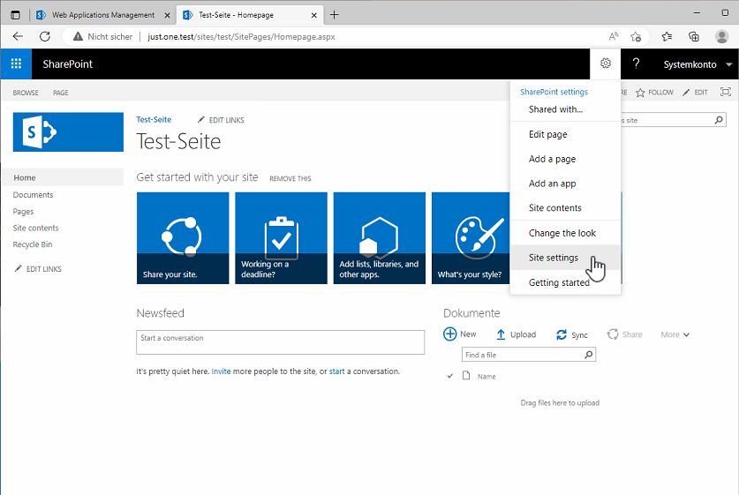Open the tab actions menu icon

click(16, 15)
